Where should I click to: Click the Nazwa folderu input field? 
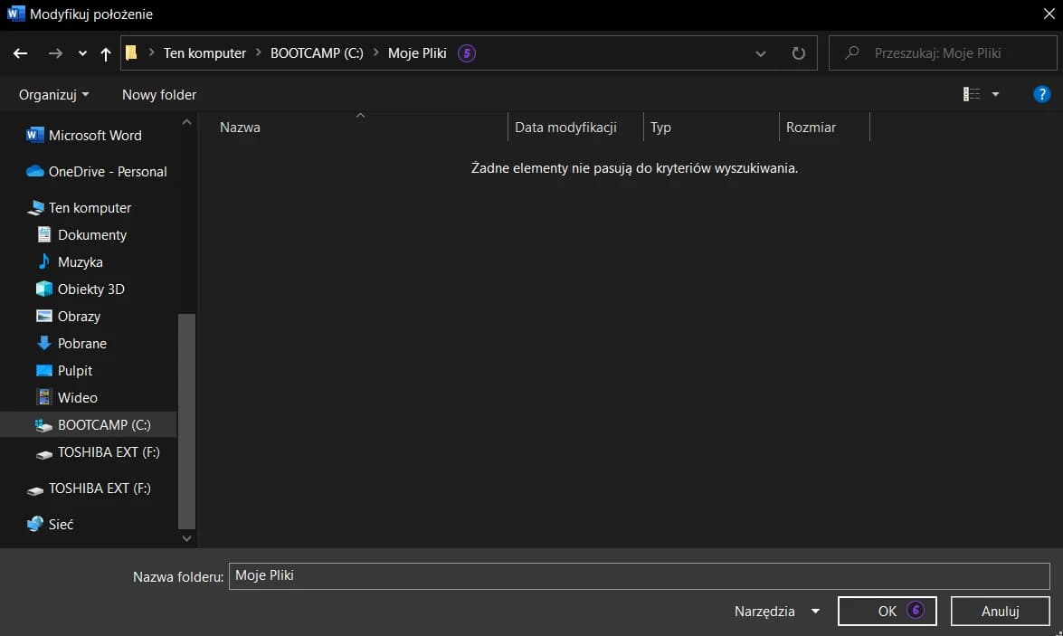pos(639,575)
